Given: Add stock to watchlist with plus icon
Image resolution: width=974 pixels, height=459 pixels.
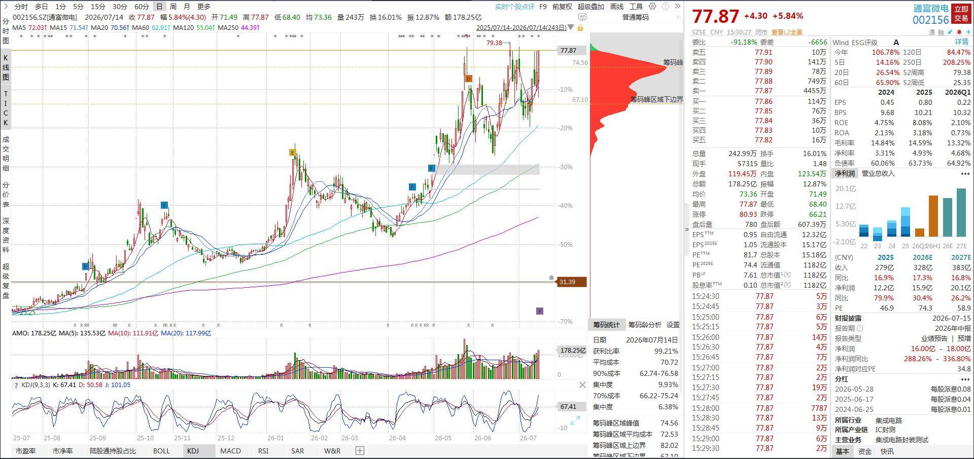Looking at the screenshot, I should pyautogui.click(x=968, y=32).
